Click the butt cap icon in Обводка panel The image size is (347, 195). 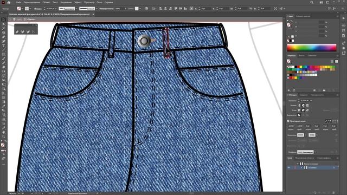point(299,106)
